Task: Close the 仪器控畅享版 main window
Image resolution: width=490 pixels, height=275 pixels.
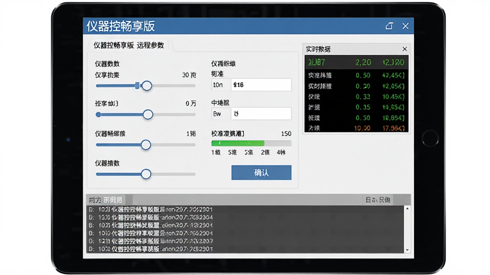Action: (405, 26)
